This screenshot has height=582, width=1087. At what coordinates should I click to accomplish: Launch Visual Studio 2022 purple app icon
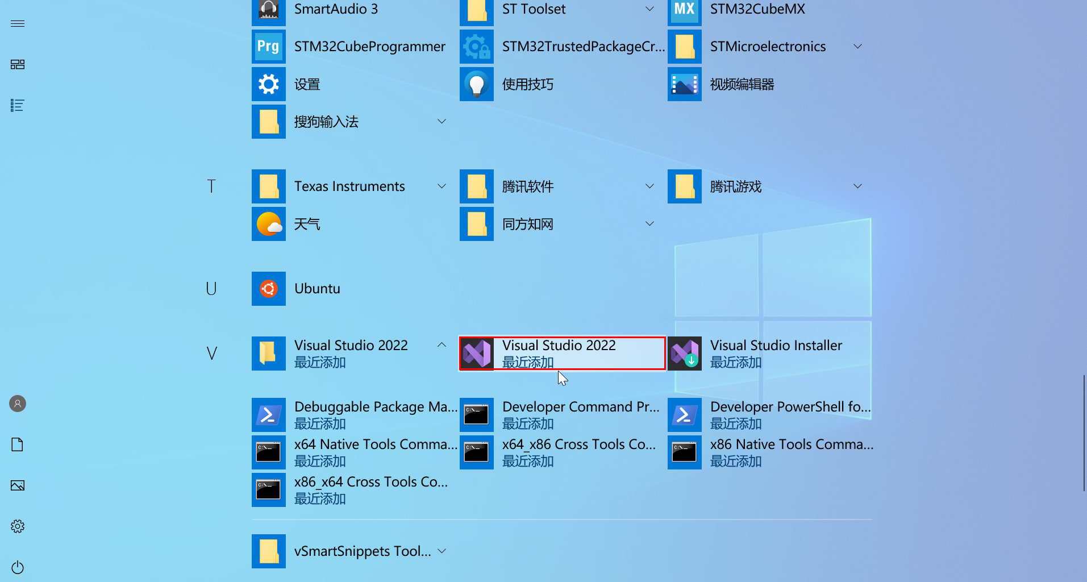pos(477,354)
